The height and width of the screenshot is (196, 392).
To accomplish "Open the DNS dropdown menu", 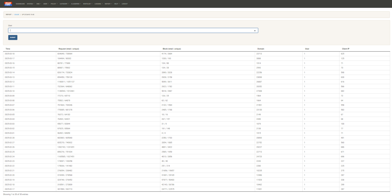I will pos(39,4).
